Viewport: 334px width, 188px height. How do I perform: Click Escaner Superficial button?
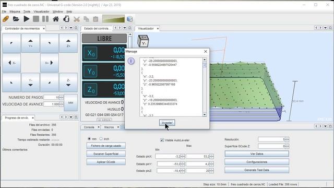[106, 154]
